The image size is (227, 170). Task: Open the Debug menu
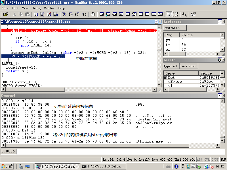click(37, 8)
